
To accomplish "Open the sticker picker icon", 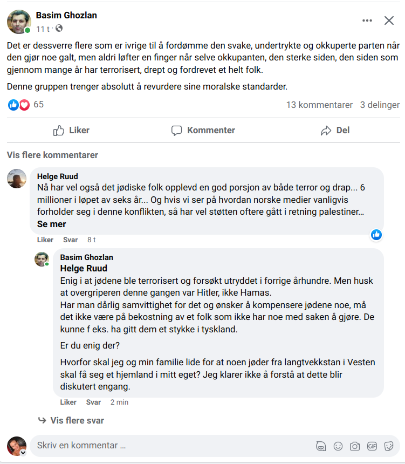I will [389, 446].
